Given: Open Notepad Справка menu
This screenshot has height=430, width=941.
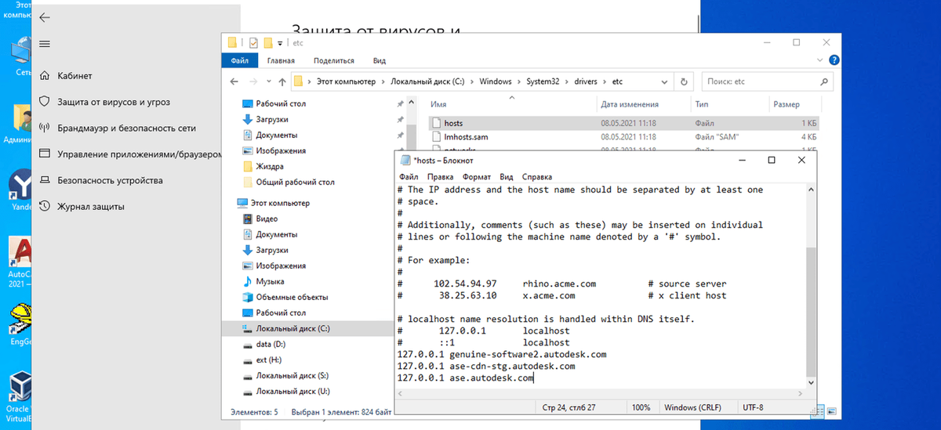Looking at the screenshot, I should [537, 177].
